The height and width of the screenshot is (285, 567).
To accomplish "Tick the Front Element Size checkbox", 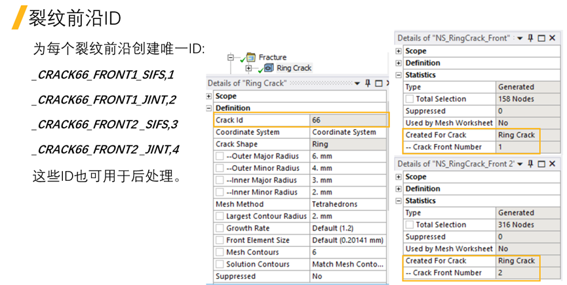I will pos(220,240).
